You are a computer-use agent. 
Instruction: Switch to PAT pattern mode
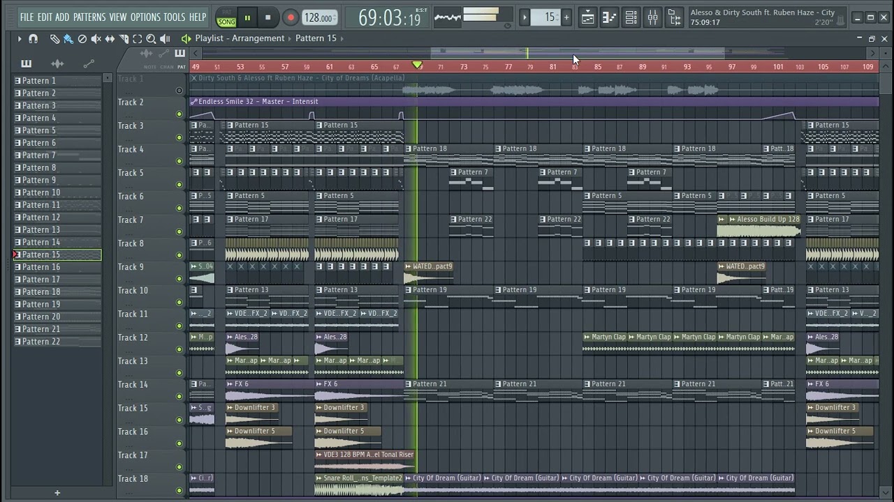tap(226, 13)
